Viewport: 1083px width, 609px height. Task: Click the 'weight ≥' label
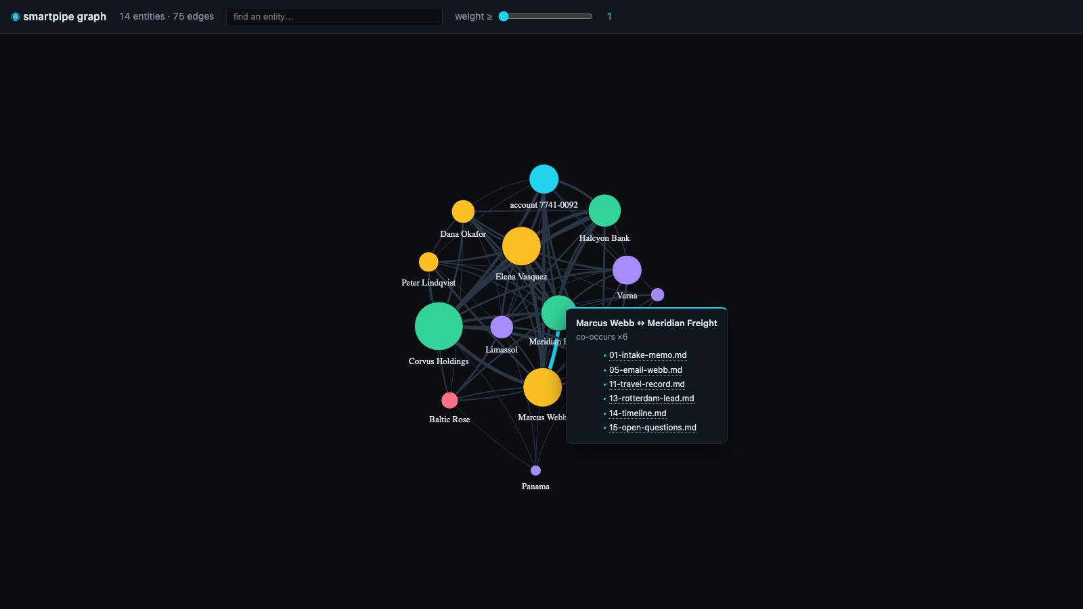(x=473, y=16)
